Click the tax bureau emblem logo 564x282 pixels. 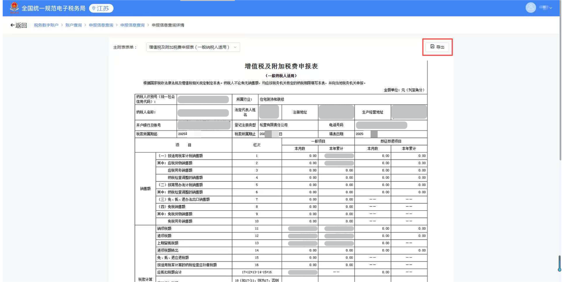(x=14, y=7)
